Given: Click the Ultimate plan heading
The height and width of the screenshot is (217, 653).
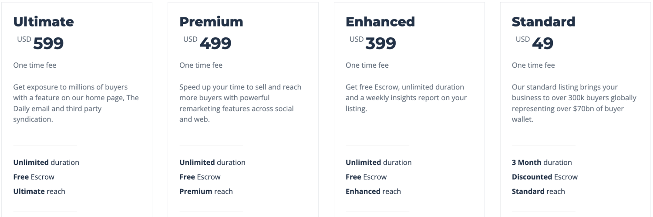Looking at the screenshot, I should pos(44,22).
